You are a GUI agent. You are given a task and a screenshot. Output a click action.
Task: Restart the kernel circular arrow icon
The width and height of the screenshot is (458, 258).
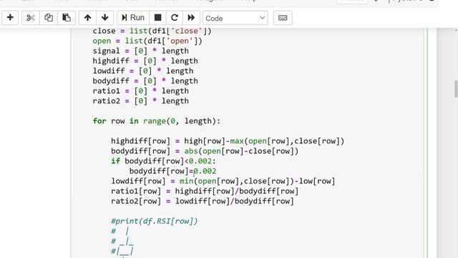point(175,17)
